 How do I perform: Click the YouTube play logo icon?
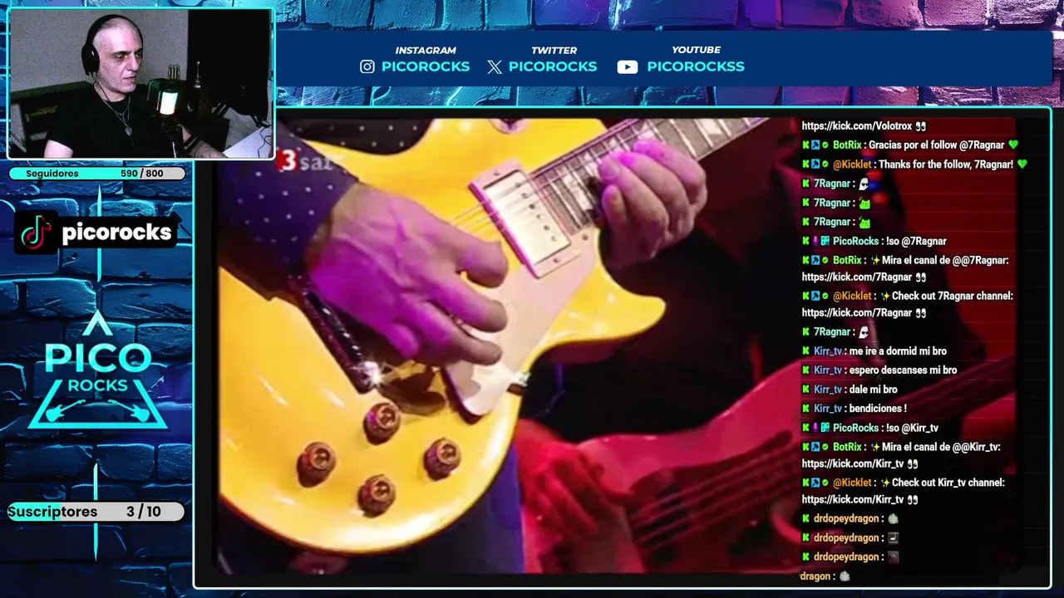click(628, 66)
